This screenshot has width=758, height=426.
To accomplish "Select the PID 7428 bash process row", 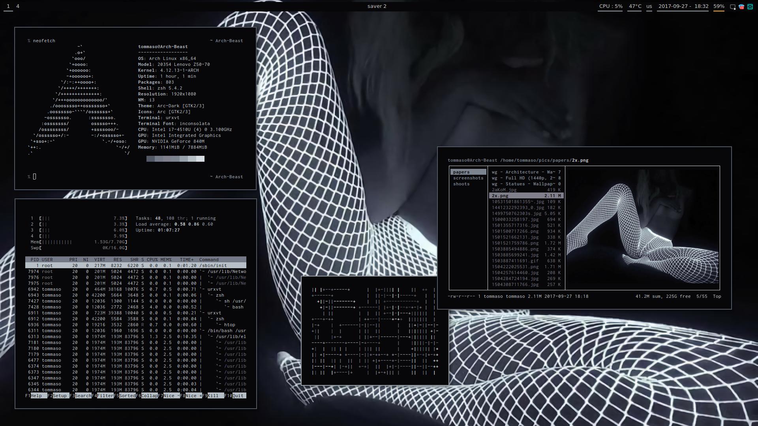I will pos(136,307).
